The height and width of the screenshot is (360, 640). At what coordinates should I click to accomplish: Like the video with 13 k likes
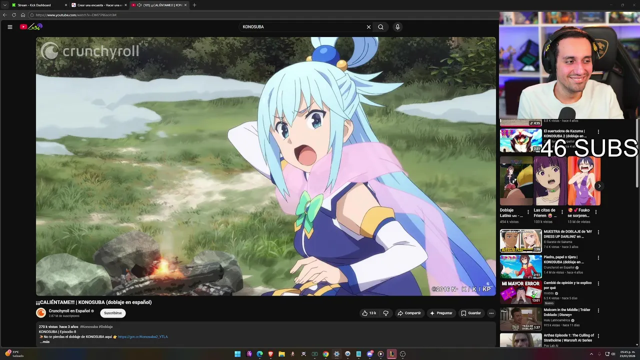click(369, 313)
